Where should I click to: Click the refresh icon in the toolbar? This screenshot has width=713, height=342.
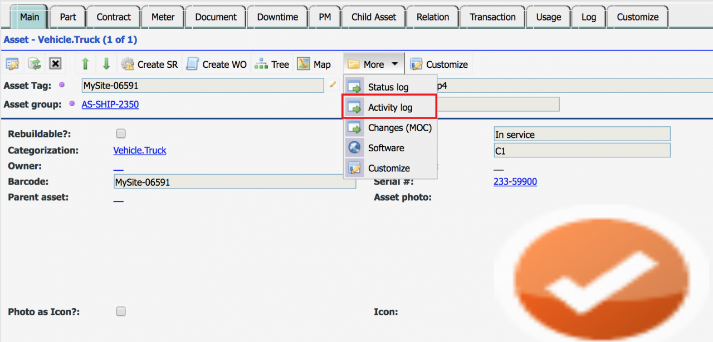(x=35, y=64)
